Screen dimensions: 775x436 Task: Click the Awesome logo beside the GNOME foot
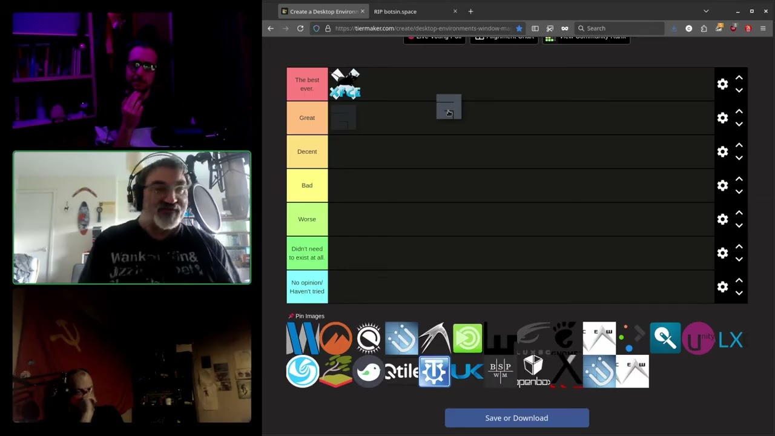pyautogui.click(x=599, y=338)
